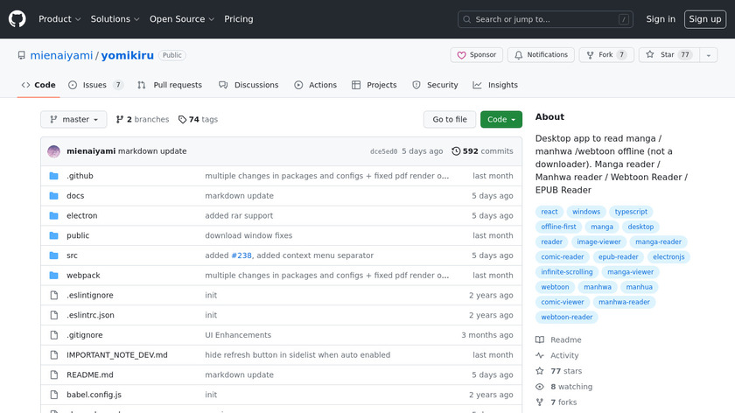Click the branch icon beside 2 branches
The image size is (735, 413).
pyautogui.click(x=120, y=120)
